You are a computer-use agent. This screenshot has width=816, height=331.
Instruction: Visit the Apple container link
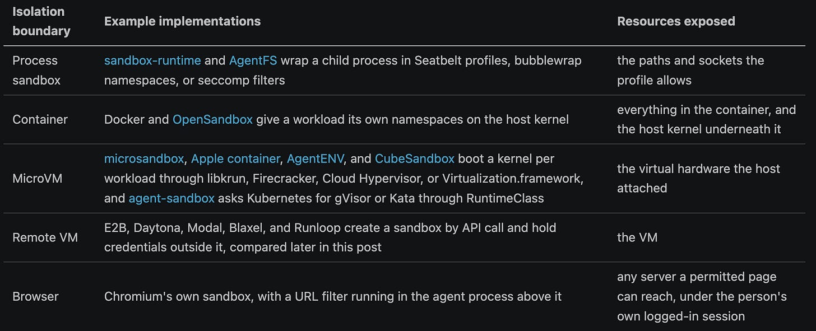click(235, 158)
